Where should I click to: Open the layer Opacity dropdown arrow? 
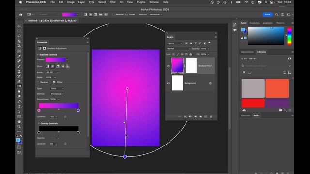pos(209,49)
